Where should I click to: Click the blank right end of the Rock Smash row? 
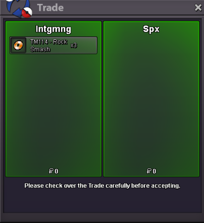coord(87,45)
